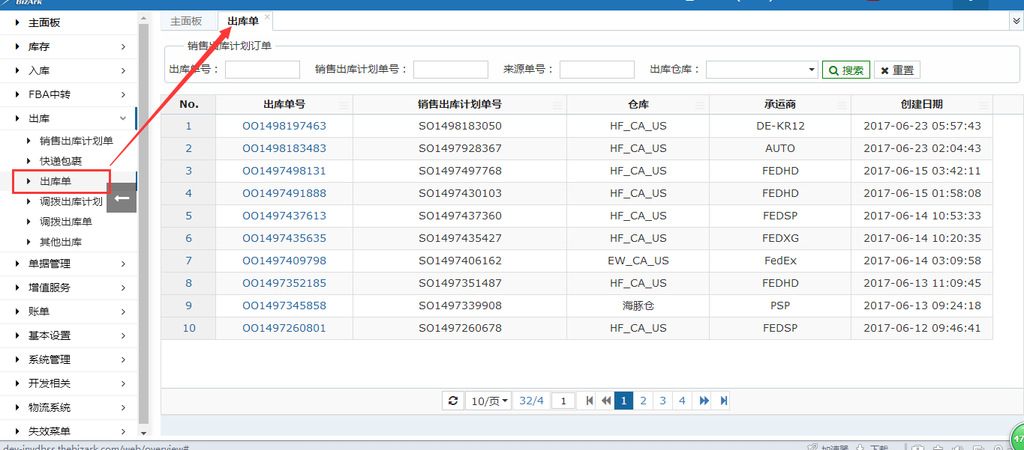Expand the 库存 menu
1024x450 pixels.
point(68,46)
